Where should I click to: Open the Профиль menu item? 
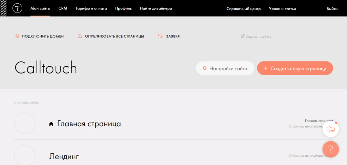point(123,8)
